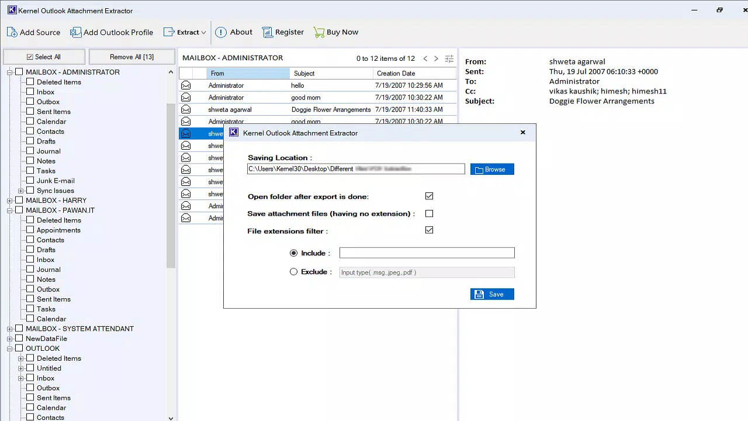Image resolution: width=748 pixels, height=421 pixels.
Task: Click the Buy Now cart icon
Action: click(318, 32)
